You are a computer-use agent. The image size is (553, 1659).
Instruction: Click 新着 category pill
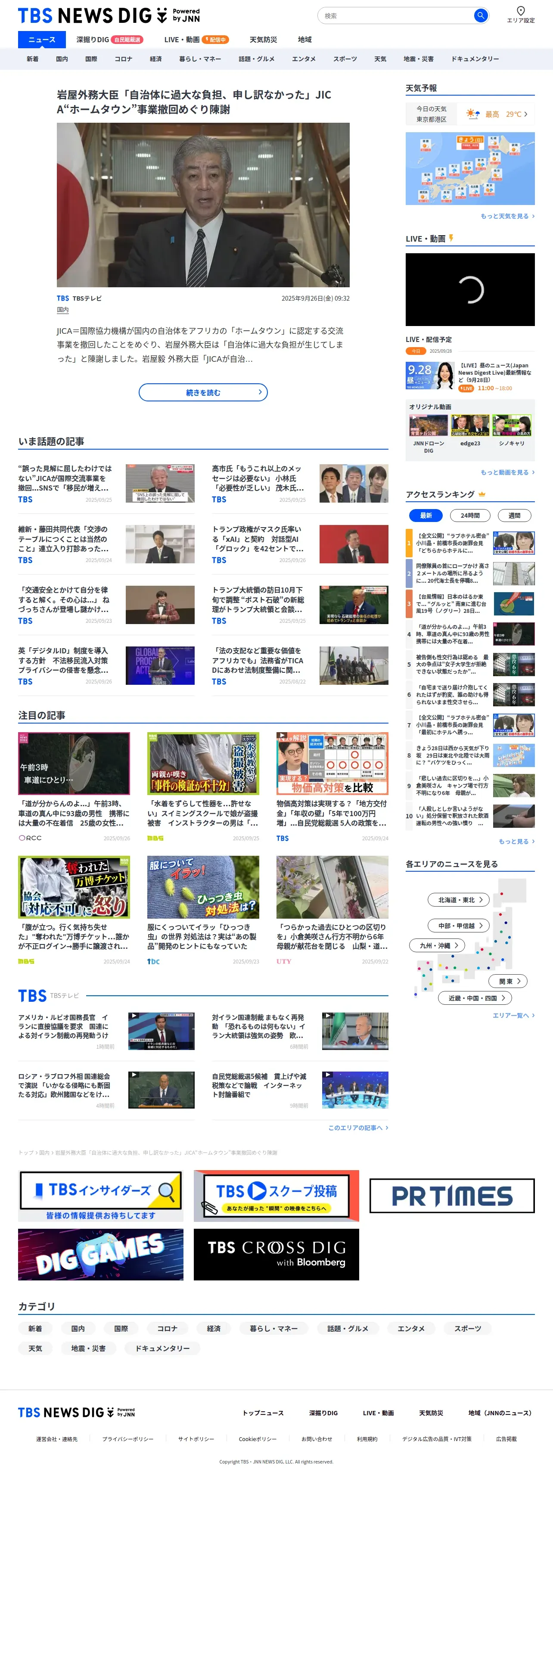point(35,1328)
